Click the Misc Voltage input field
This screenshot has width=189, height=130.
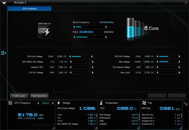(146, 62)
